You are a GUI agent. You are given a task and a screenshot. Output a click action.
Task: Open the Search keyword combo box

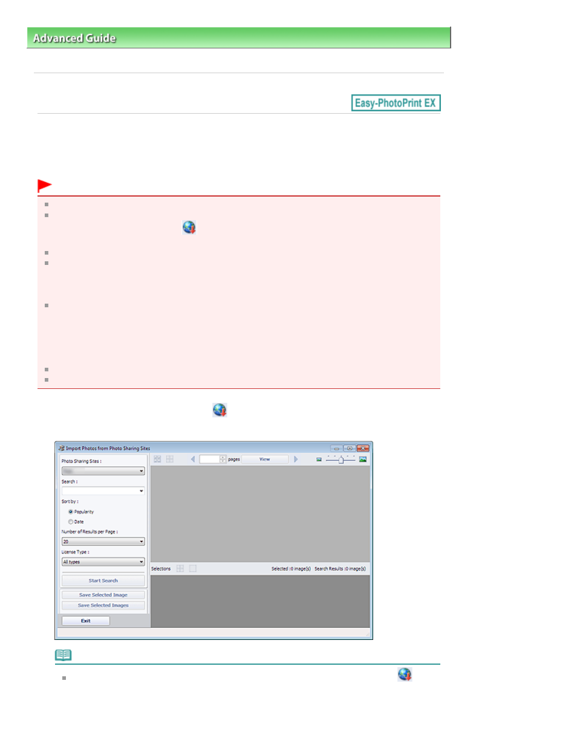[103, 491]
